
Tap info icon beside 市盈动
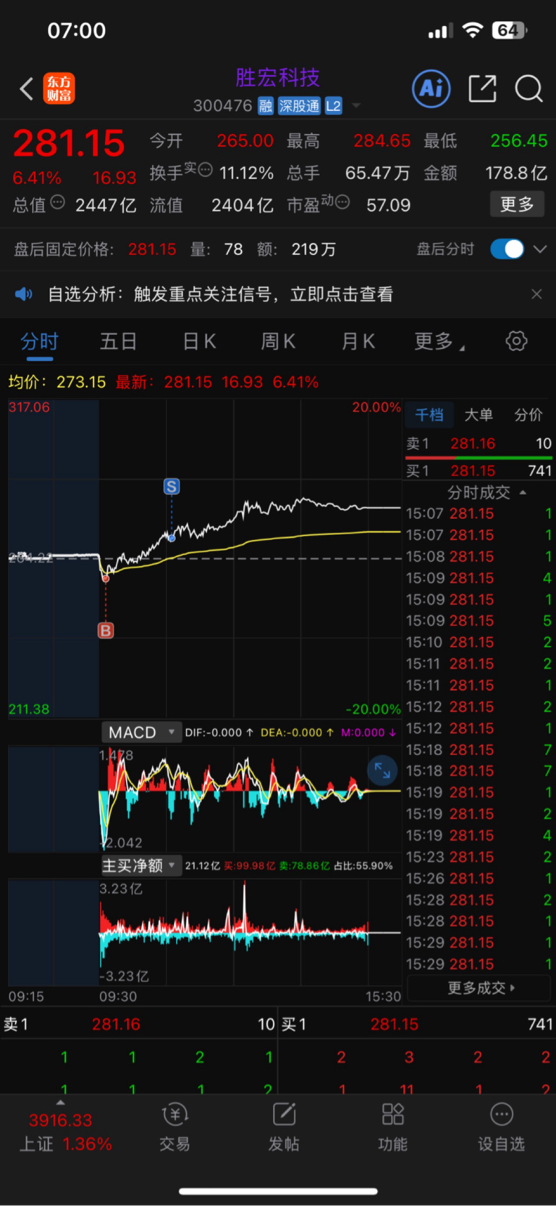click(x=343, y=201)
